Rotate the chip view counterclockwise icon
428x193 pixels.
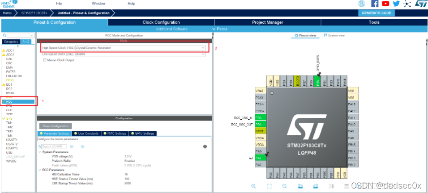point(316,186)
